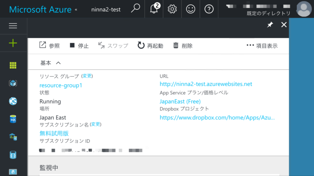Screen dimensions: 314x176
Task: Select the Japan East location text
Action: (53, 118)
